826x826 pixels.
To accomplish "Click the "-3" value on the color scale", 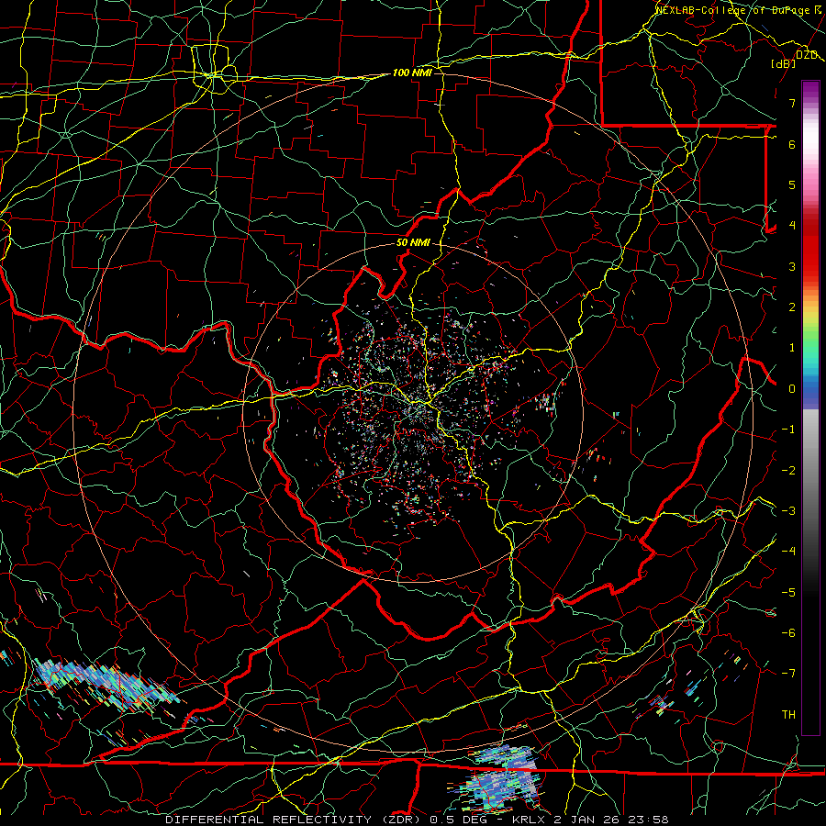I will (788, 511).
